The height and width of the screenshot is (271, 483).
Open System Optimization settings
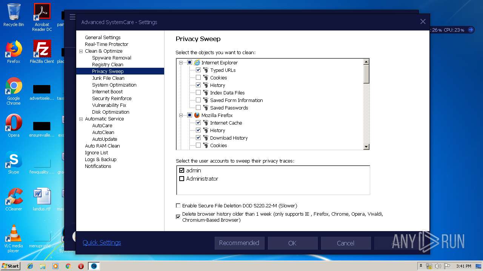coord(114,85)
